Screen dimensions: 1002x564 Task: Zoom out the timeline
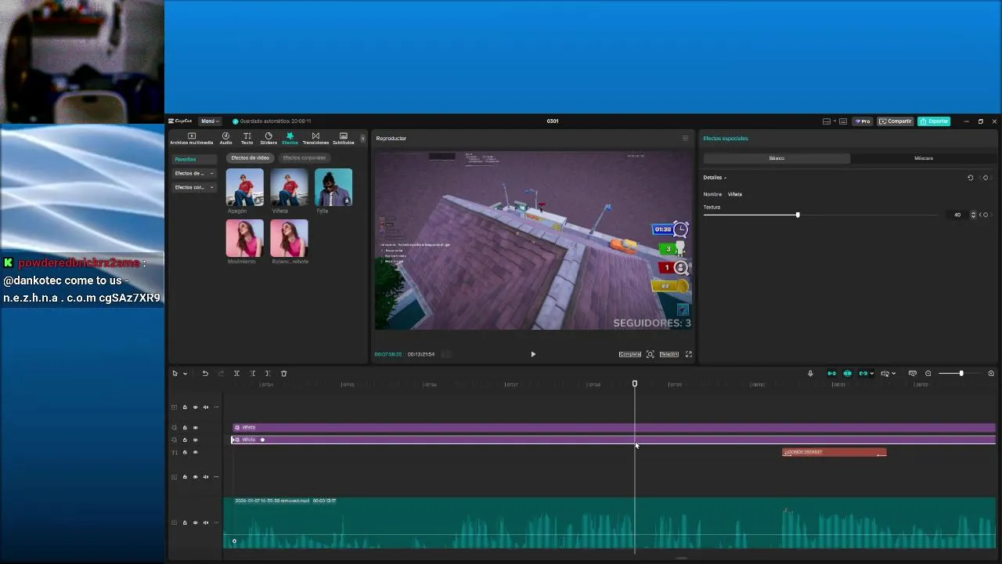click(928, 374)
